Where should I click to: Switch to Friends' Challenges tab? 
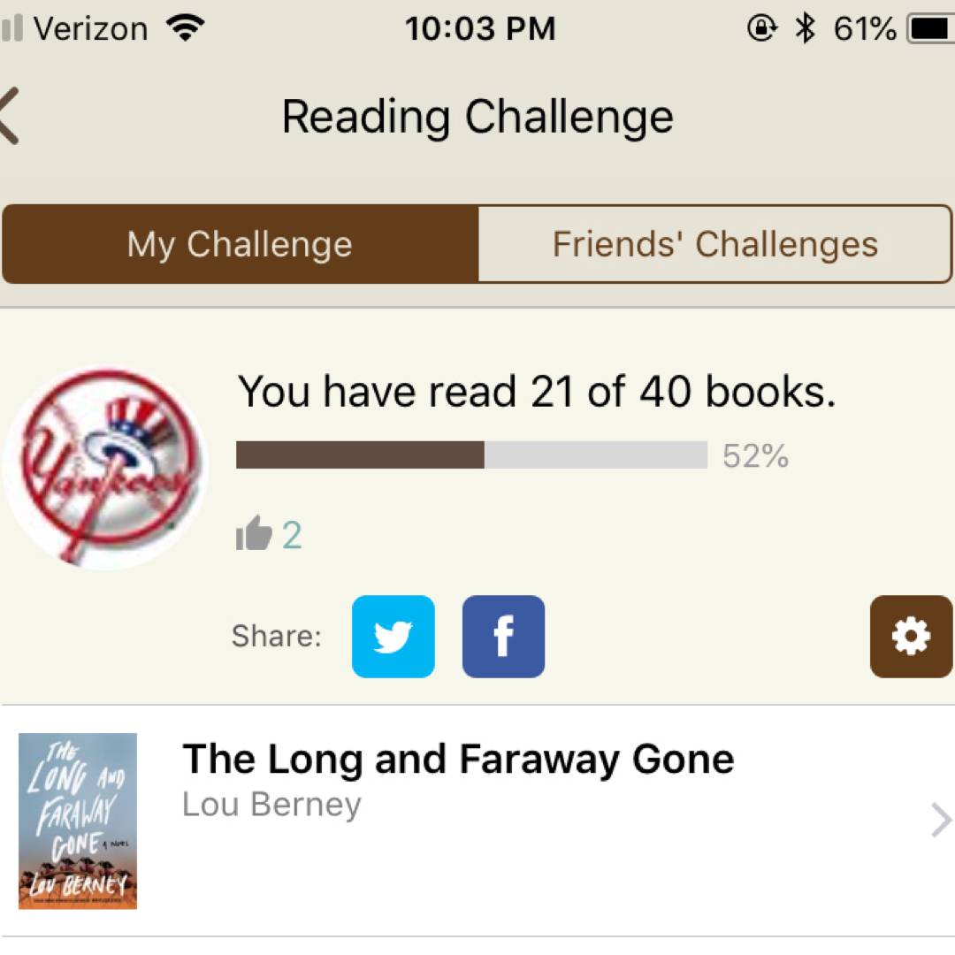pos(714,244)
